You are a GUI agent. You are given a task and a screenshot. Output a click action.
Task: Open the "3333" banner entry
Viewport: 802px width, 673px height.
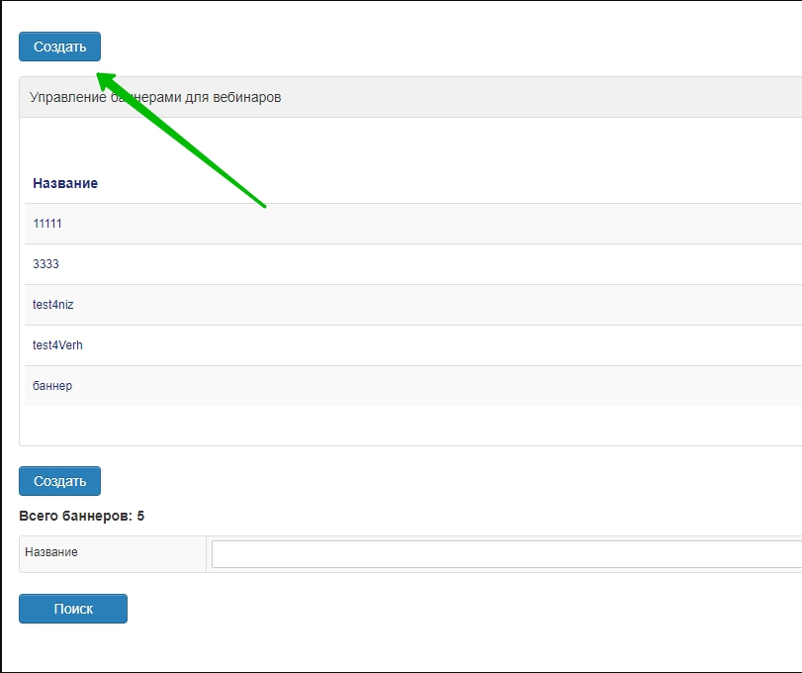point(45,264)
